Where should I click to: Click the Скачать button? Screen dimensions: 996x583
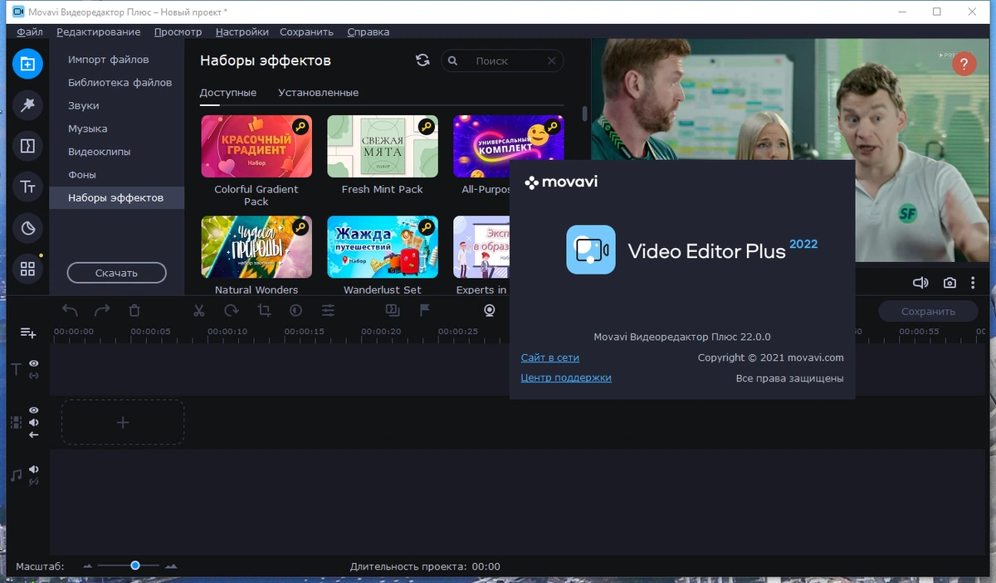pyautogui.click(x=117, y=272)
